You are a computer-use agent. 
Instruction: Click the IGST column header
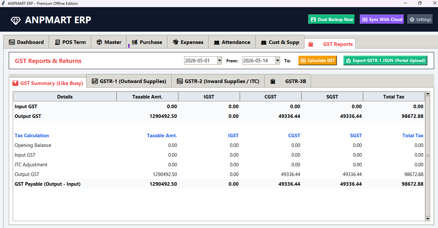pos(209,97)
